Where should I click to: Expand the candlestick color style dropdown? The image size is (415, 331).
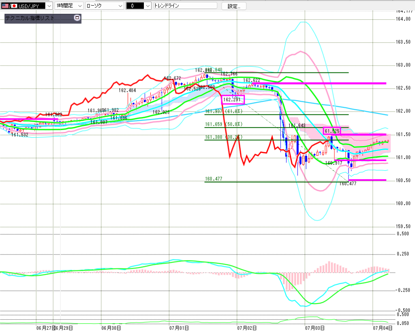click(x=148, y=6)
